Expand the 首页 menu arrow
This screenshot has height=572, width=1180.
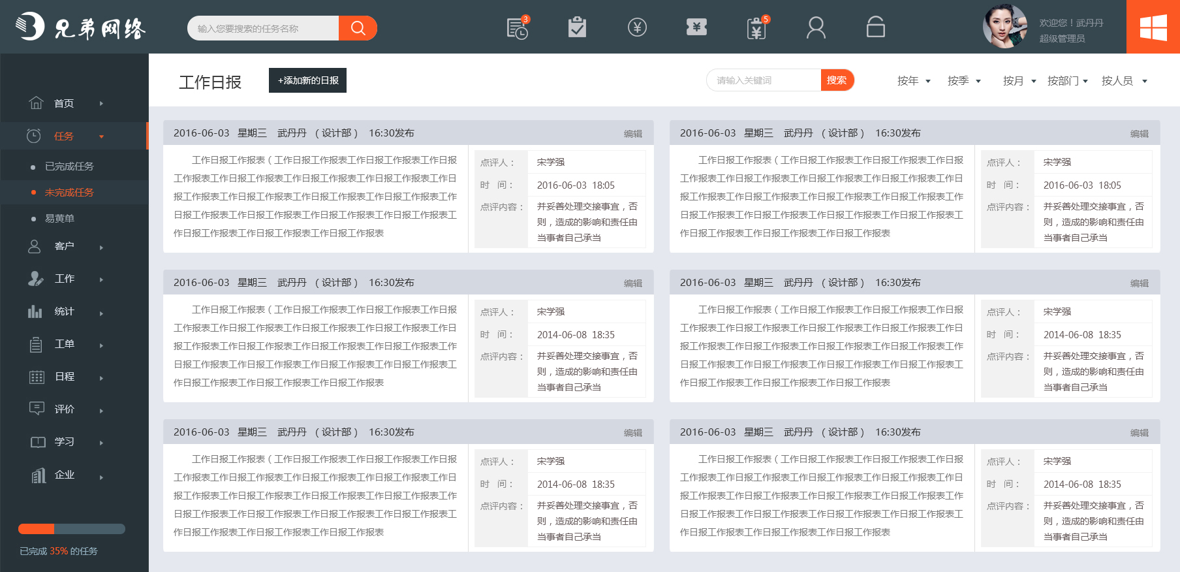(101, 103)
